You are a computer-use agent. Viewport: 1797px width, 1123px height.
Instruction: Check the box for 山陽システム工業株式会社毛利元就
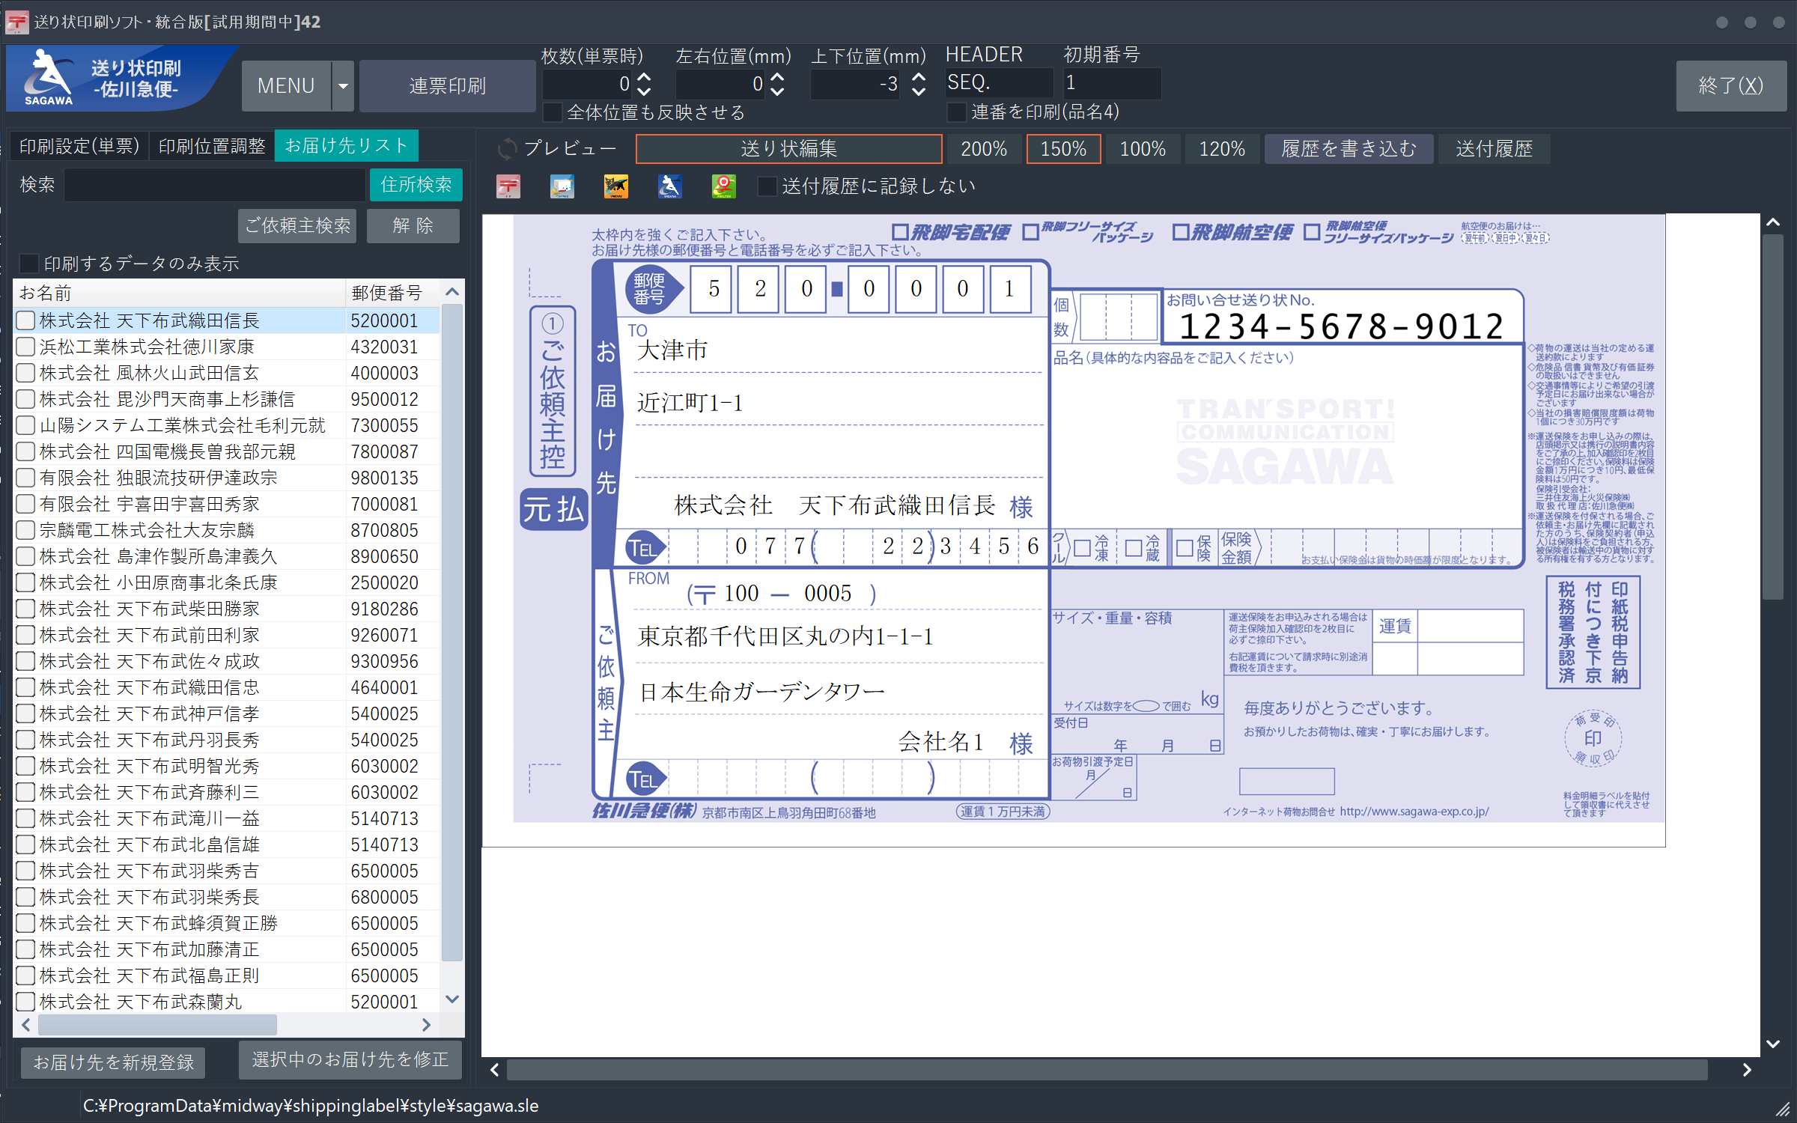coord(25,425)
